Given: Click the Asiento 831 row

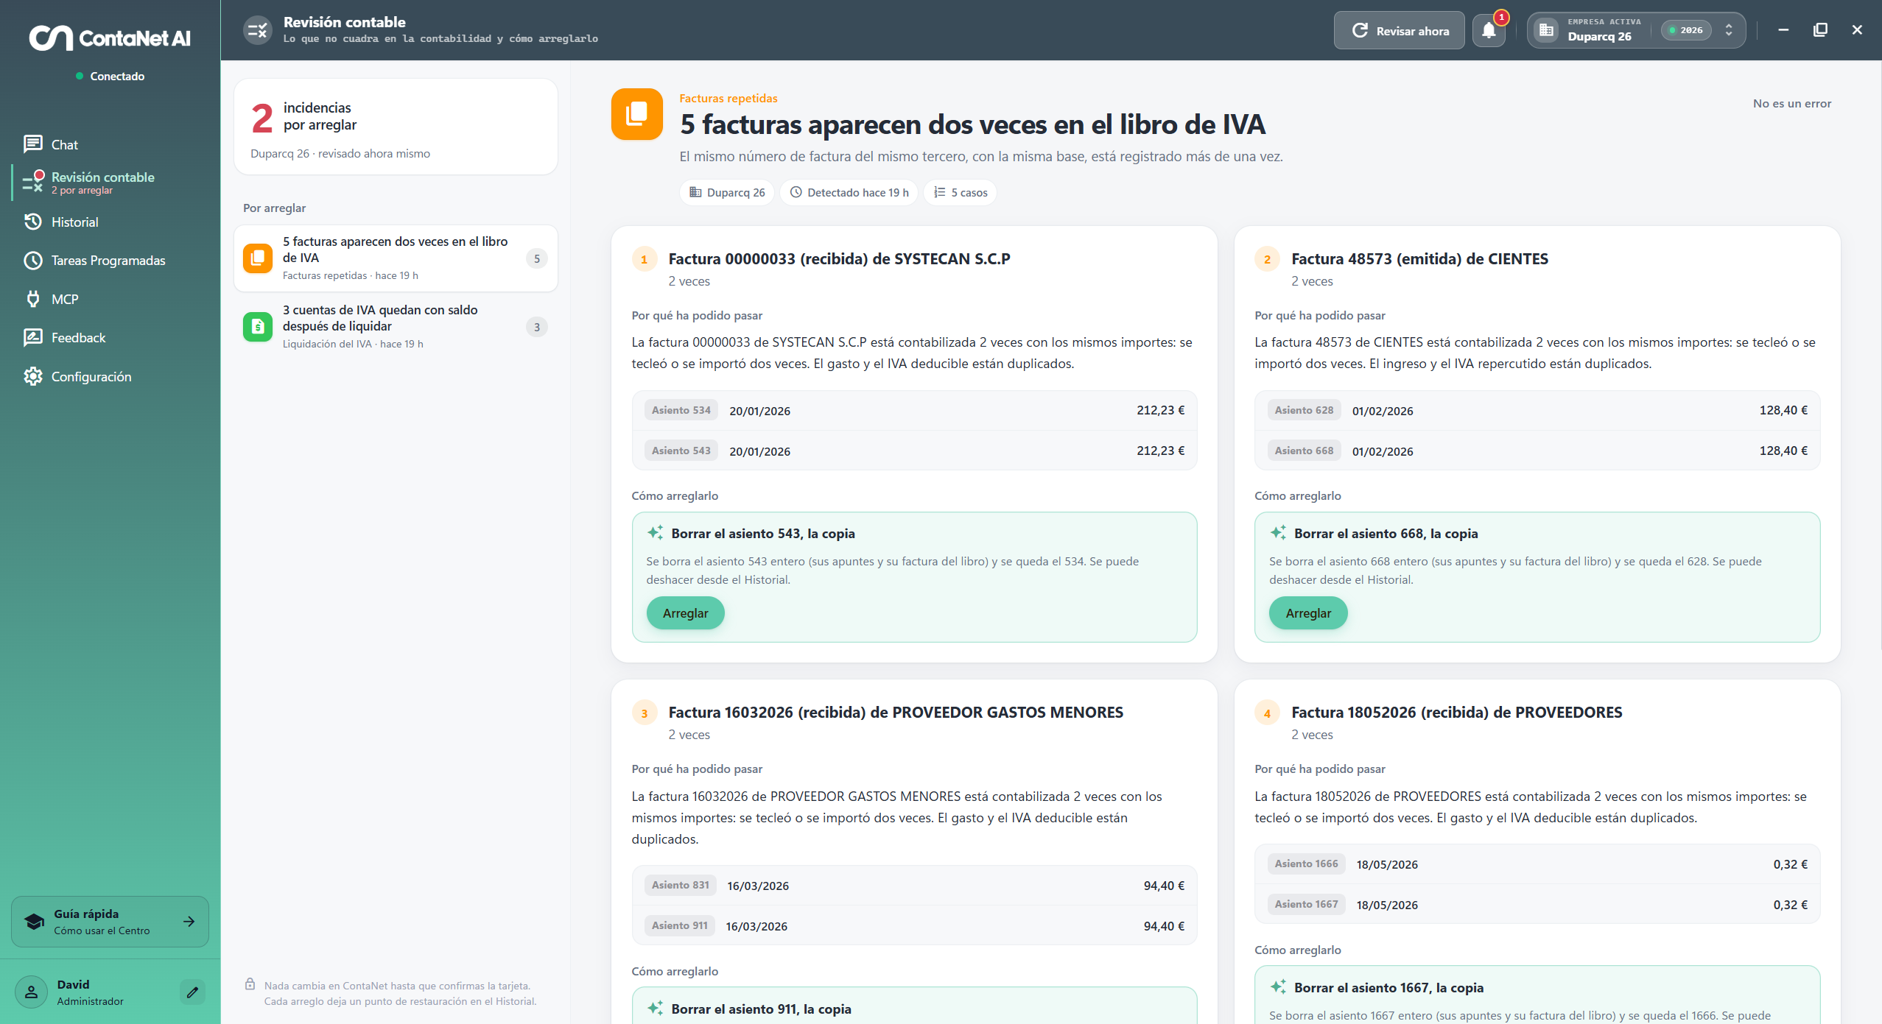Looking at the screenshot, I should (x=914, y=886).
